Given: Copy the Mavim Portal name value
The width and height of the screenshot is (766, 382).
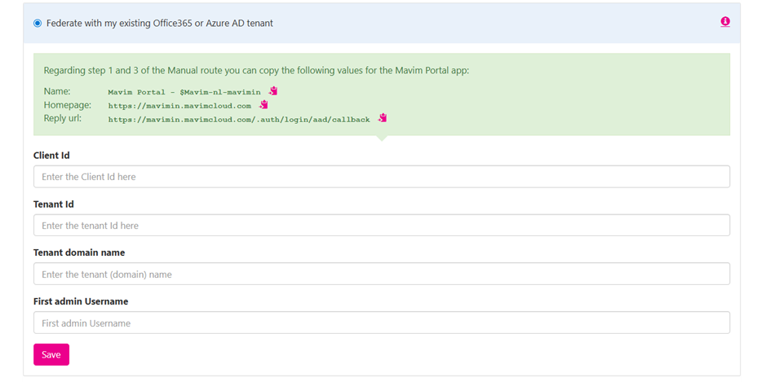Looking at the screenshot, I should 274,91.
